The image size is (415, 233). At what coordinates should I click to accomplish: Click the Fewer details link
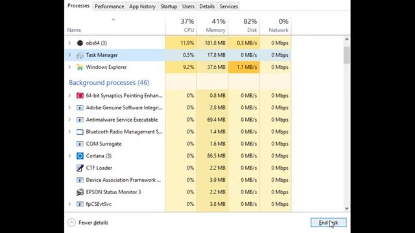93,223
